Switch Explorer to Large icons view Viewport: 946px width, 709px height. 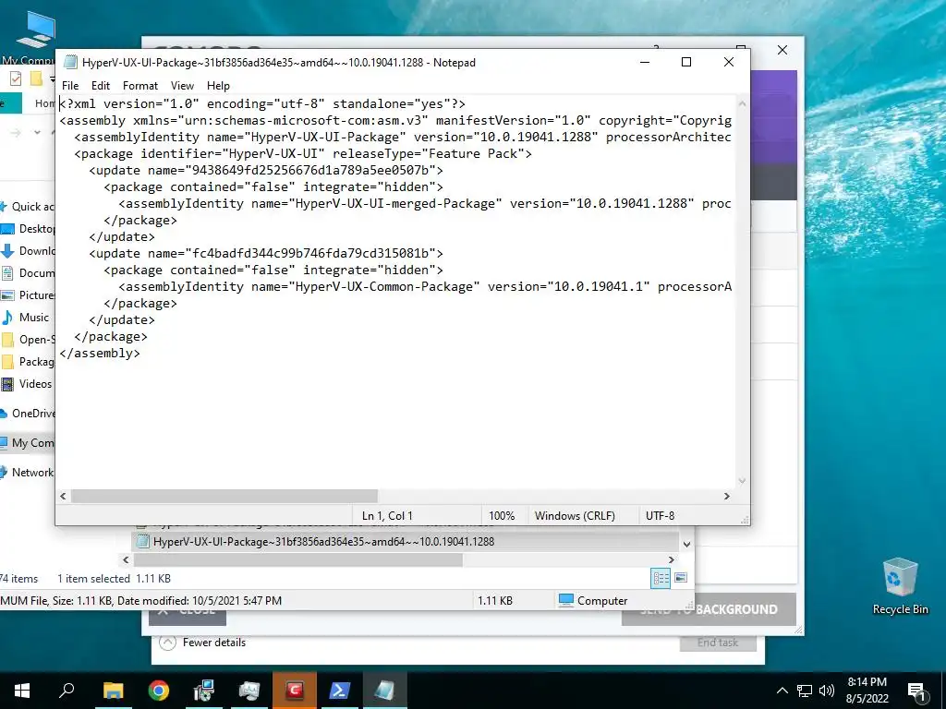coord(681,578)
